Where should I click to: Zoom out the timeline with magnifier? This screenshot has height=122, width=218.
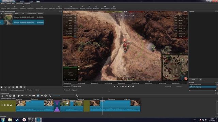(x=50, y=96)
